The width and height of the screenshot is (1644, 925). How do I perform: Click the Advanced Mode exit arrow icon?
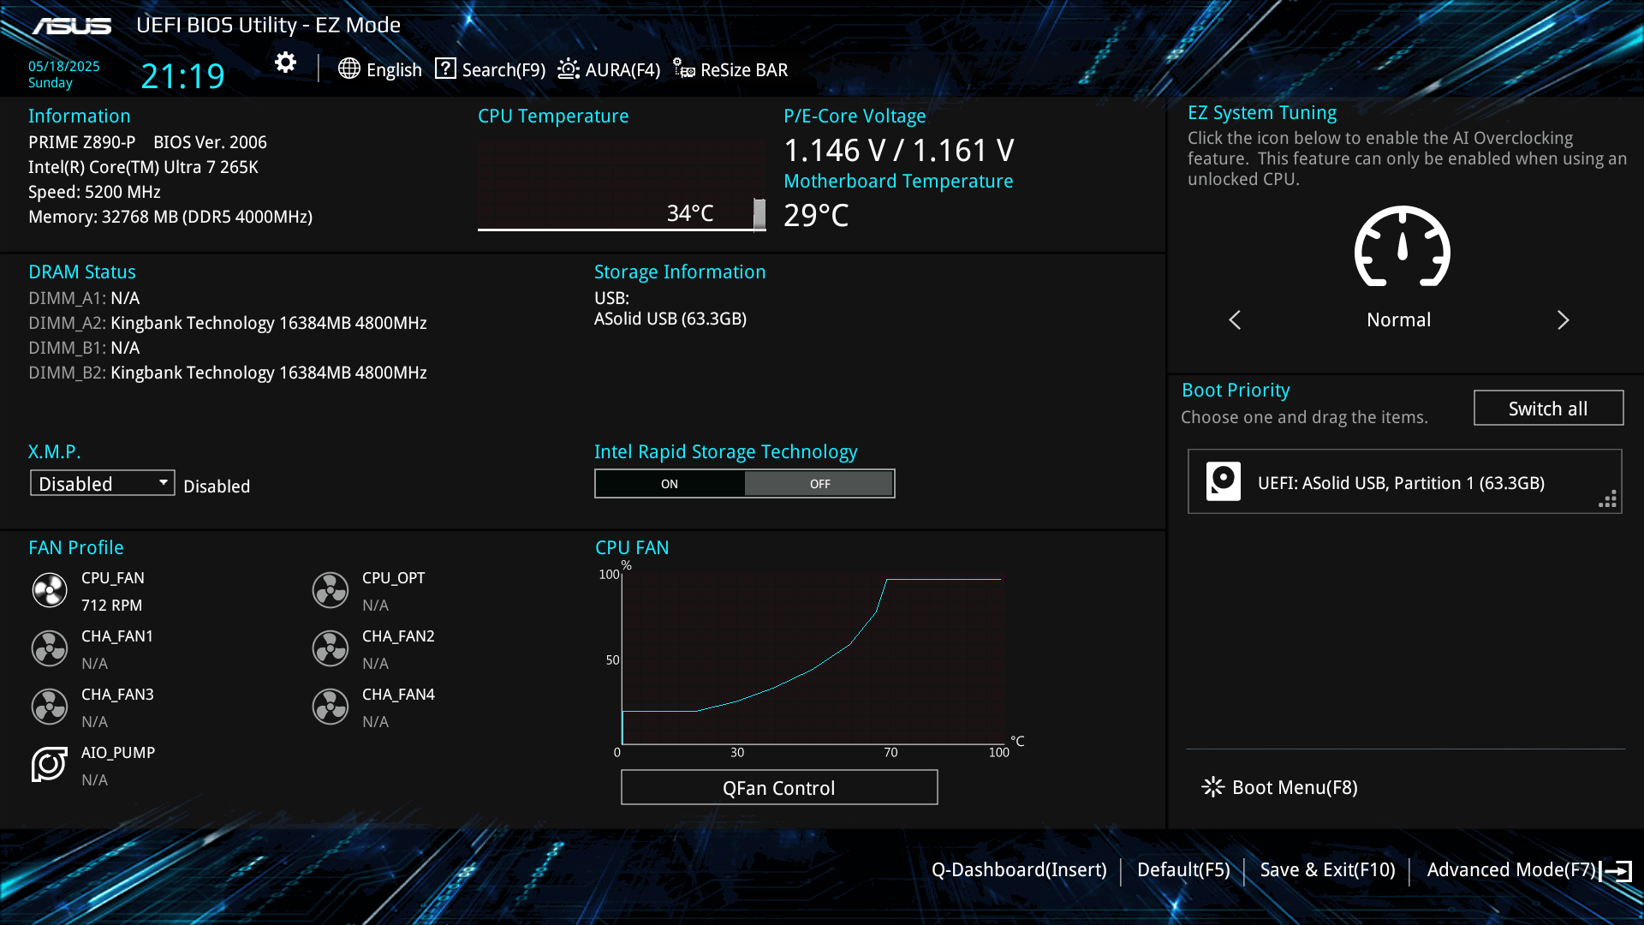tap(1617, 871)
